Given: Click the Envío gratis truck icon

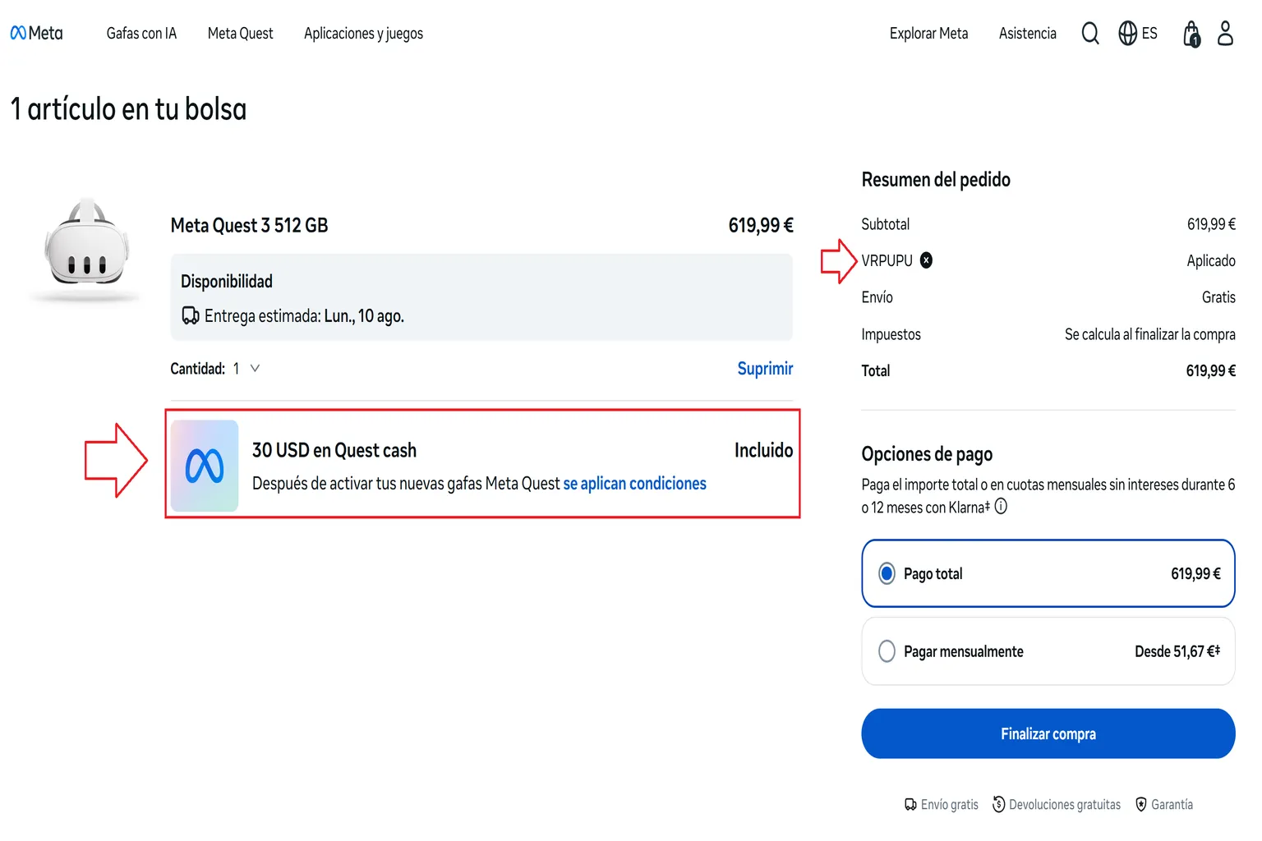Looking at the screenshot, I should (x=910, y=805).
